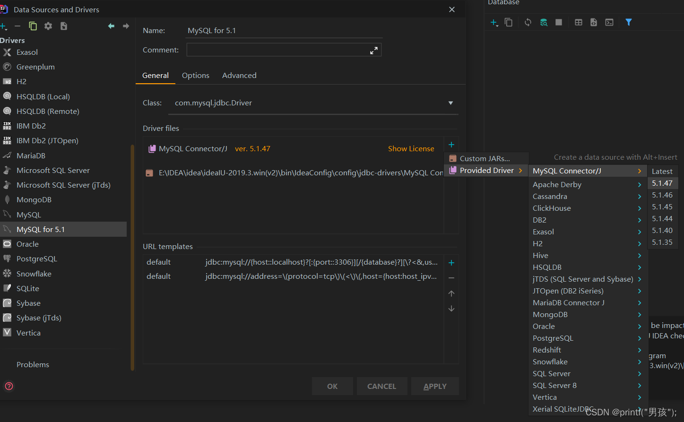Image resolution: width=684 pixels, height=422 pixels.
Task: Select the Vertica driver in the list
Action: (63, 333)
